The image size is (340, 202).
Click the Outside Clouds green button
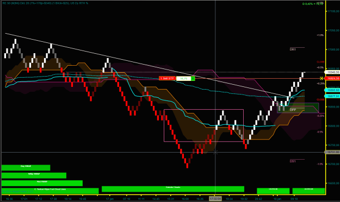[173, 189]
